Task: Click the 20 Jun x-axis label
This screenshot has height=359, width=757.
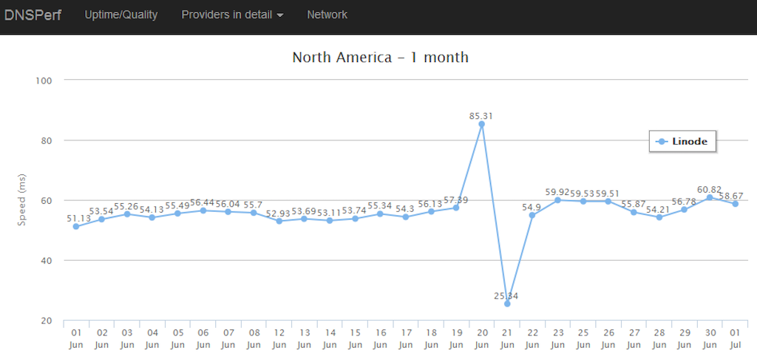Action: (481, 339)
